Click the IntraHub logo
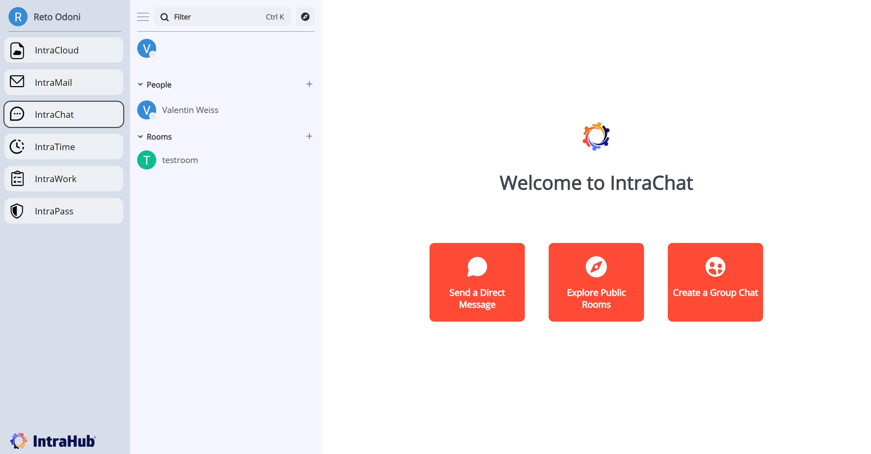 click(x=53, y=441)
